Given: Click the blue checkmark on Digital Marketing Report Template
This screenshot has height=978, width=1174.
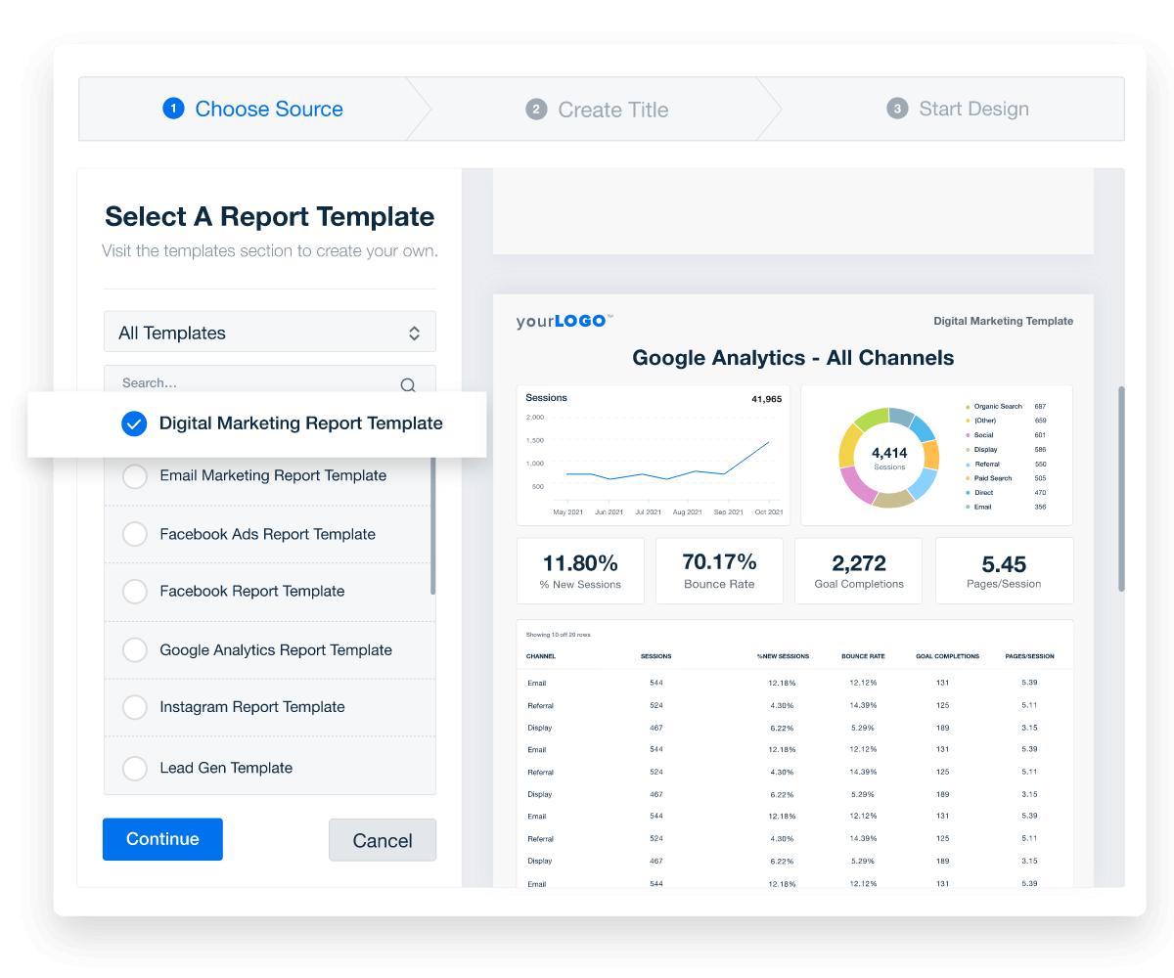Looking at the screenshot, I should (134, 423).
